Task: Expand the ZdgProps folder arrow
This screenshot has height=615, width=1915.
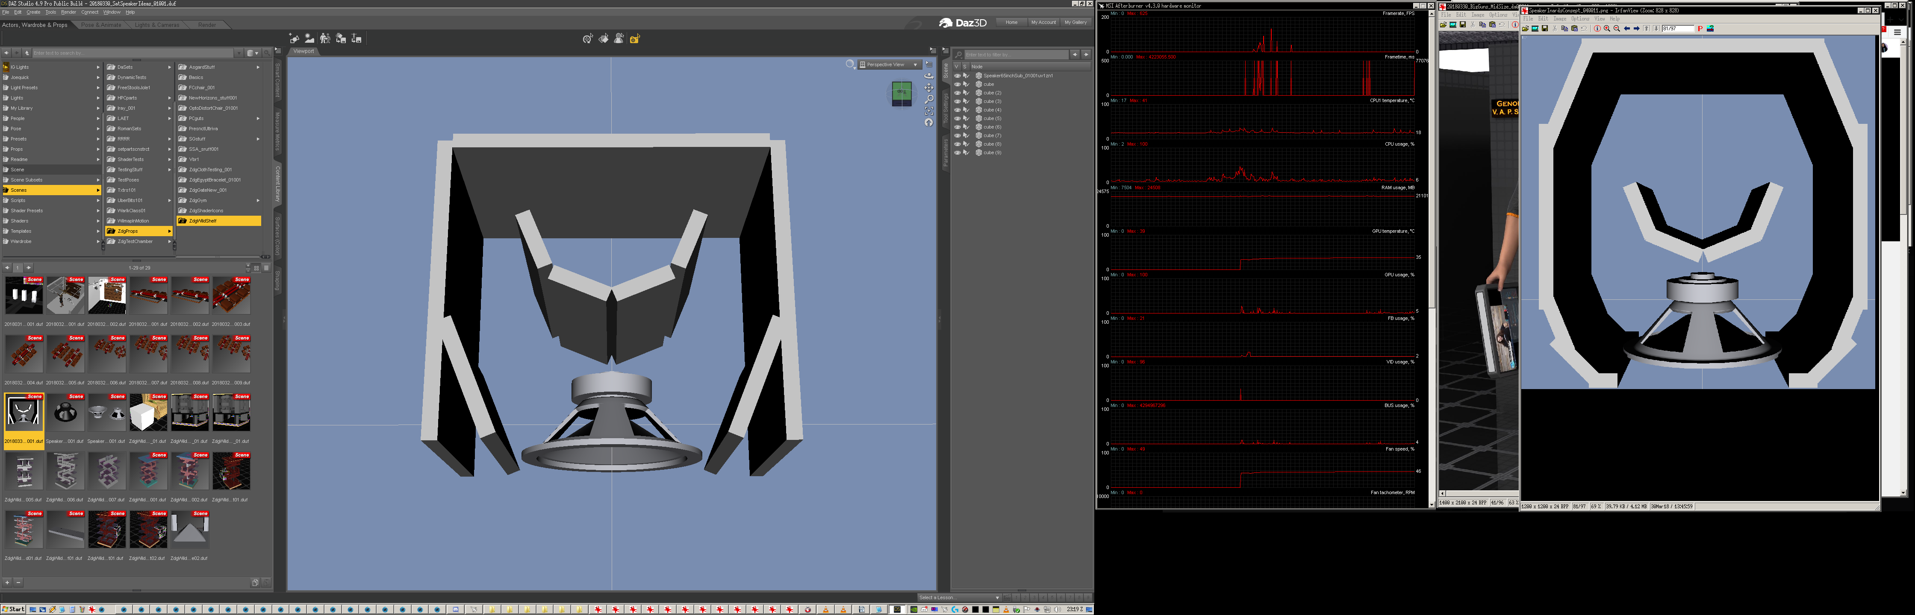Action: click(x=170, y=231)
